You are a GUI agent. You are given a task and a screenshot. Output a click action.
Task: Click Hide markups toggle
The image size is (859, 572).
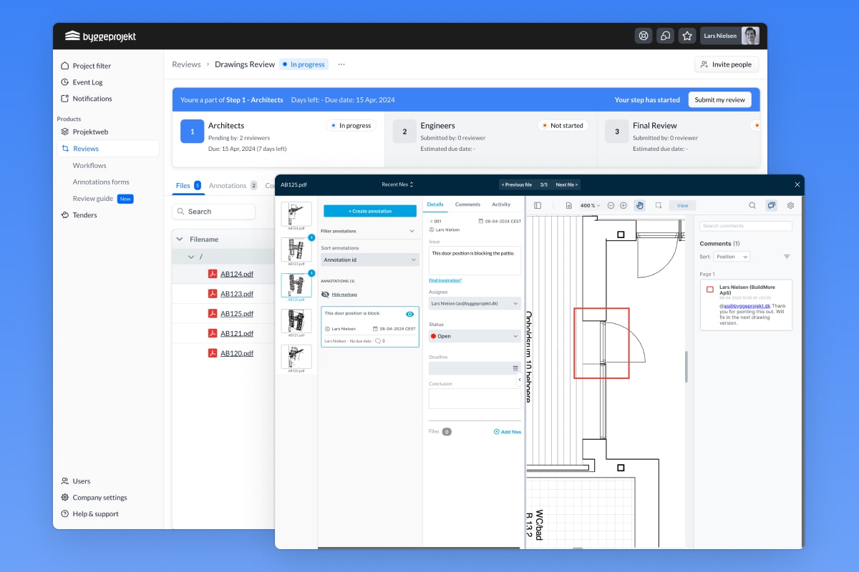pos(344,295)
